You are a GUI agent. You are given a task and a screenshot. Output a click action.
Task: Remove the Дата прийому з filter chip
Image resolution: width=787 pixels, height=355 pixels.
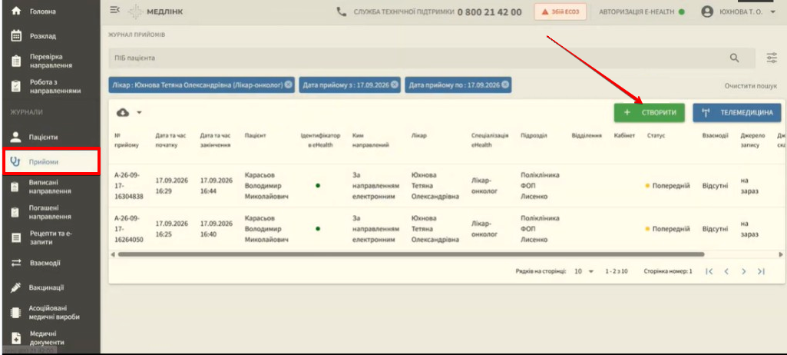[395, 85]
